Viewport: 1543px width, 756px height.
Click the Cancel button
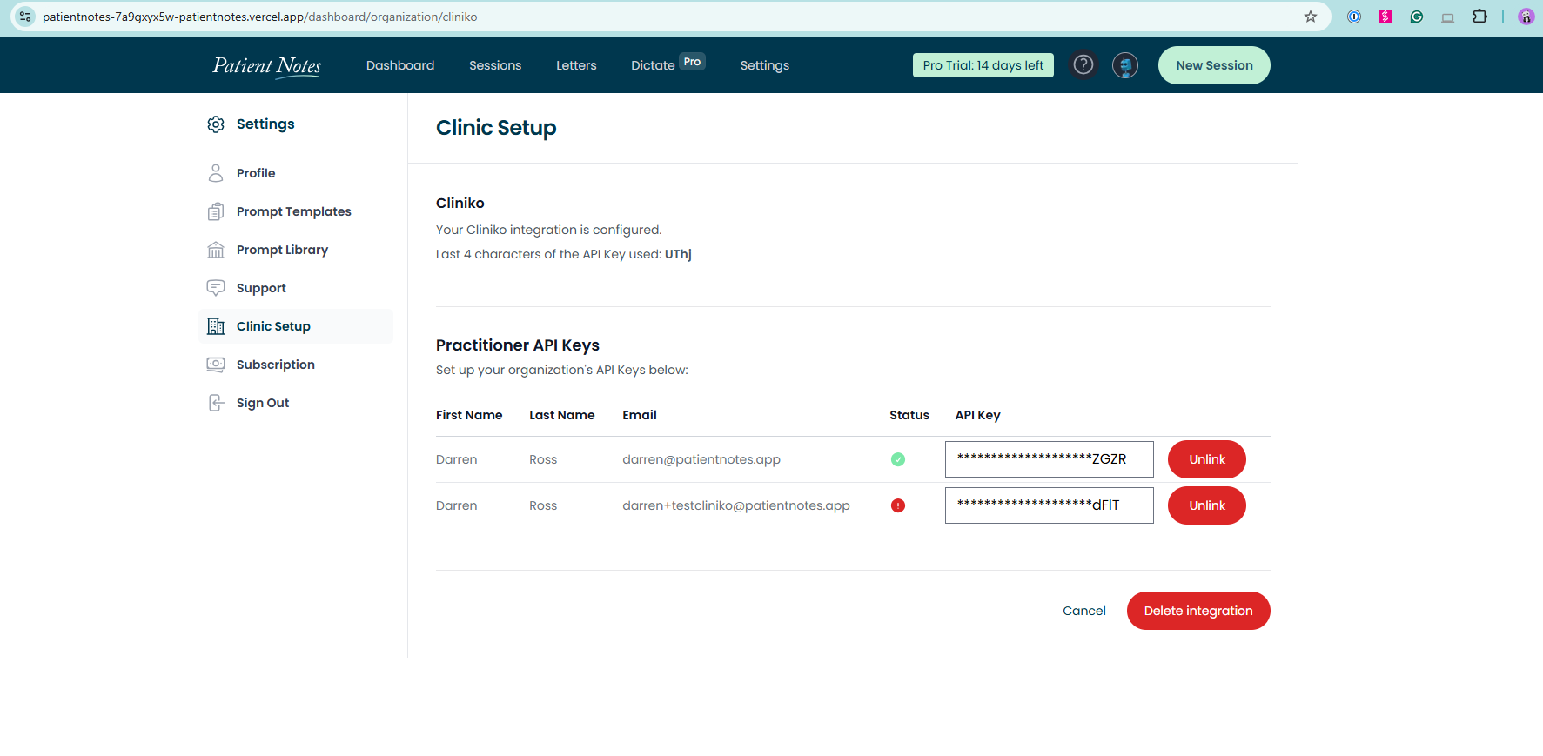pyautogui.click(x=1084, y=611)
